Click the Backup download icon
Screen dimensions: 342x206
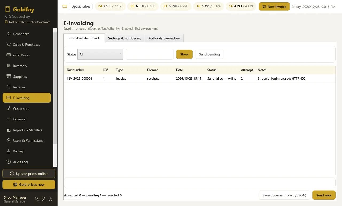(x=8, y=151)
